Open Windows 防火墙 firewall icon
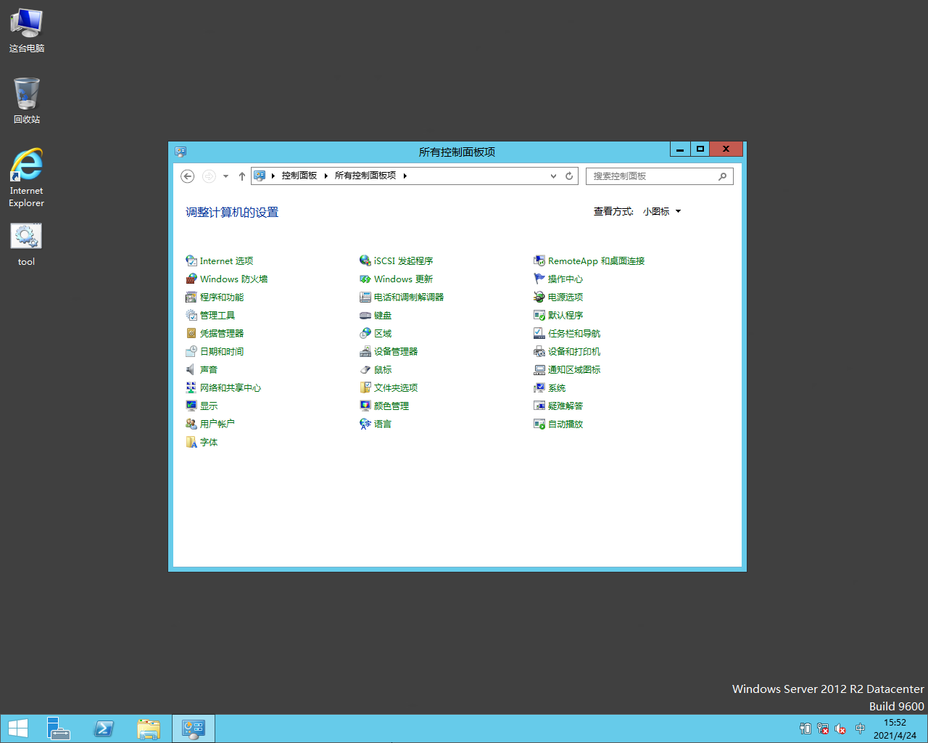The width and height of the screenshot is (928, 743). coord(191,279)
